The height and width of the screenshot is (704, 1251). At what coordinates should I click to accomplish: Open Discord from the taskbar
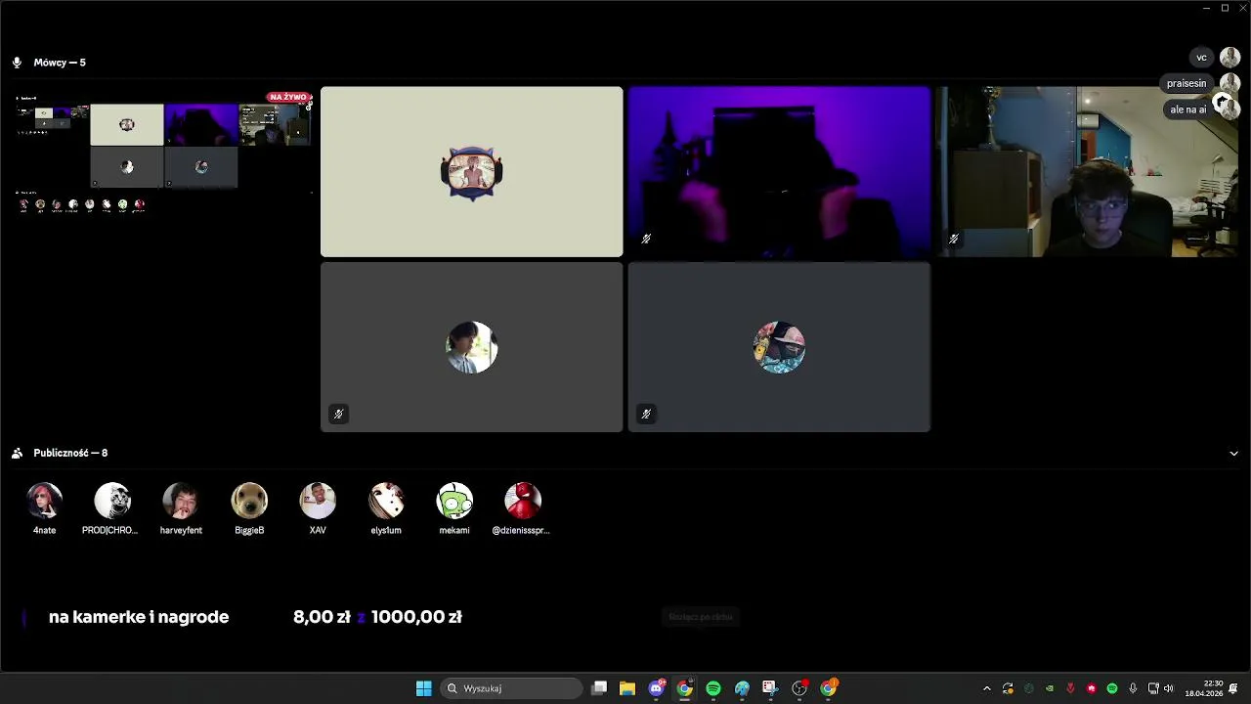pos(657,688)
